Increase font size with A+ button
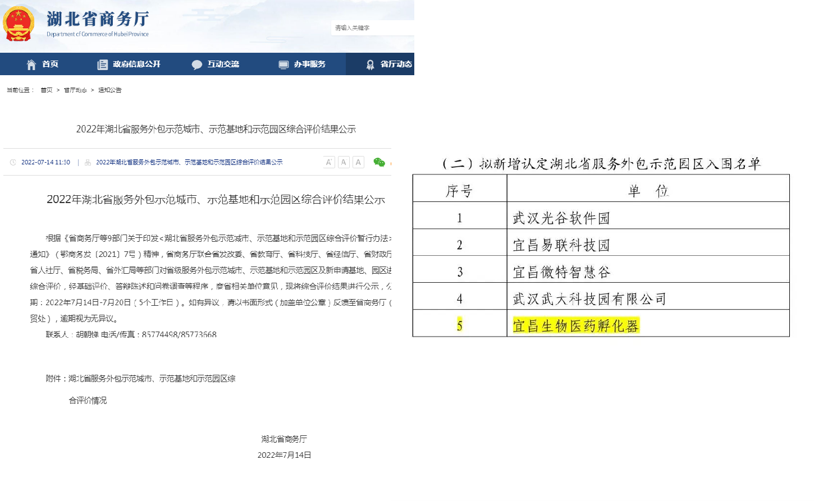The image size is (814, 501). pos(329,162)
